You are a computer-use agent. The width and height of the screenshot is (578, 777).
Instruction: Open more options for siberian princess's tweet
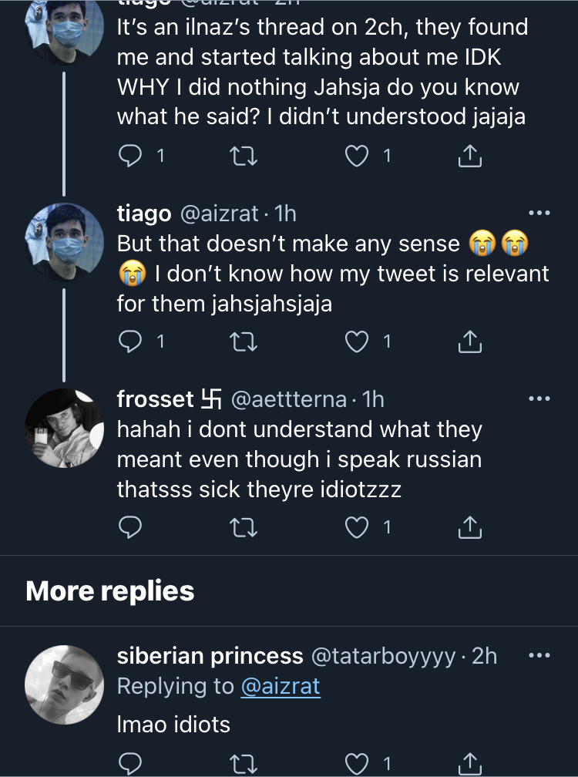point(539,656)
